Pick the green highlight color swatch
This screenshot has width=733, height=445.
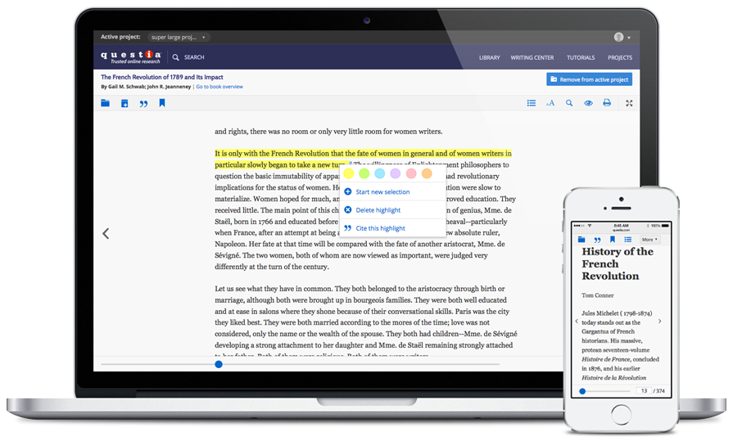364,173
